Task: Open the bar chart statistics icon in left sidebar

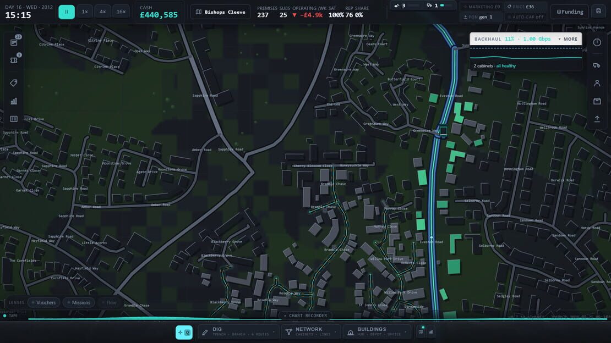Action: click(x=14, y=101)
